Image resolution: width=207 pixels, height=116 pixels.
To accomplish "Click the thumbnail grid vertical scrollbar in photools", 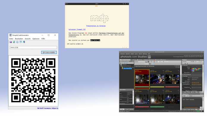I will pos(181,88).
